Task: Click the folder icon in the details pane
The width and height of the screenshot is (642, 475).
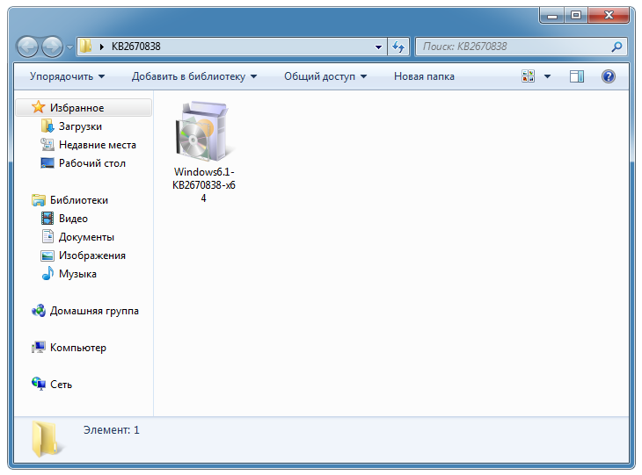Action: (47, 439)
